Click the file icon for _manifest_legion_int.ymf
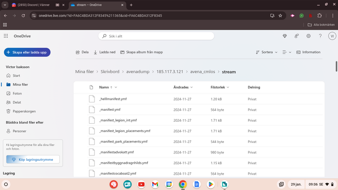The height and width of the screenshot is (190, 338). point(92,120)
